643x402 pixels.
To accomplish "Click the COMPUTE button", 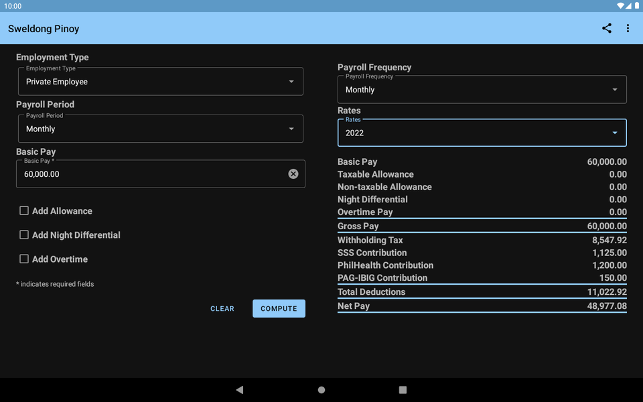I will (279, 308).
